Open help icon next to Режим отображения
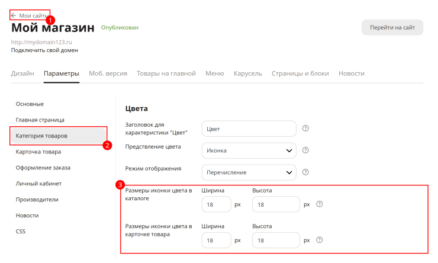438x263 pixels. click(305, 172)
